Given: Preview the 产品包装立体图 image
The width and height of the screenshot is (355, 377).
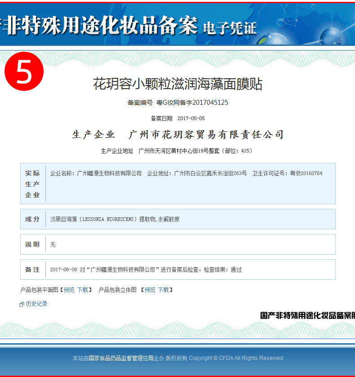Looking at the screenshot, I should 150,290.
